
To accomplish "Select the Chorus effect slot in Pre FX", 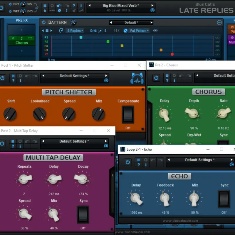I will (x=21, y=41).
